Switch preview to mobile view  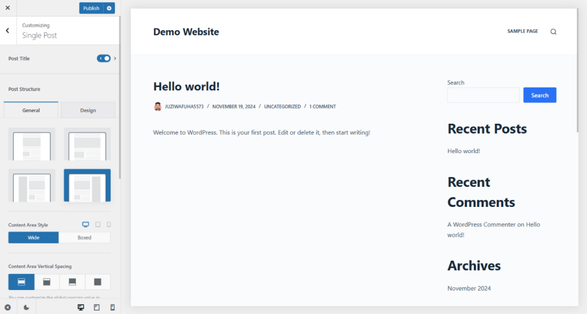pos(112,307)
